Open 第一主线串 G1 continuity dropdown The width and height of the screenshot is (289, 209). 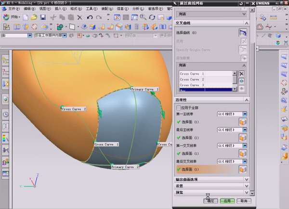click(245, 115)
